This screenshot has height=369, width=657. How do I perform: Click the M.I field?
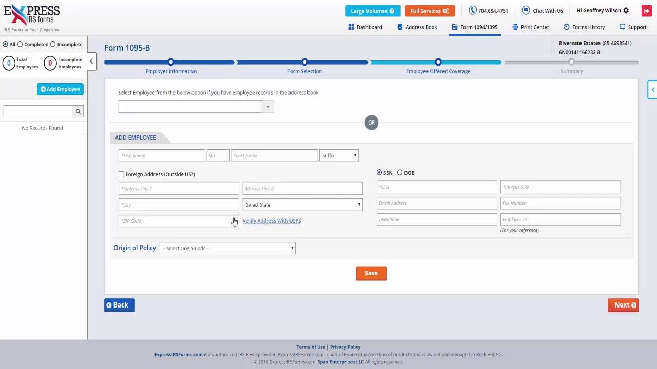point(218,155)
